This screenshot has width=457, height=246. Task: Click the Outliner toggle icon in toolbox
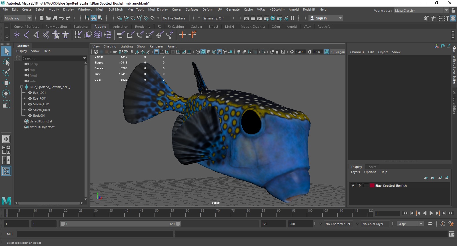click(x=6, y=171)
